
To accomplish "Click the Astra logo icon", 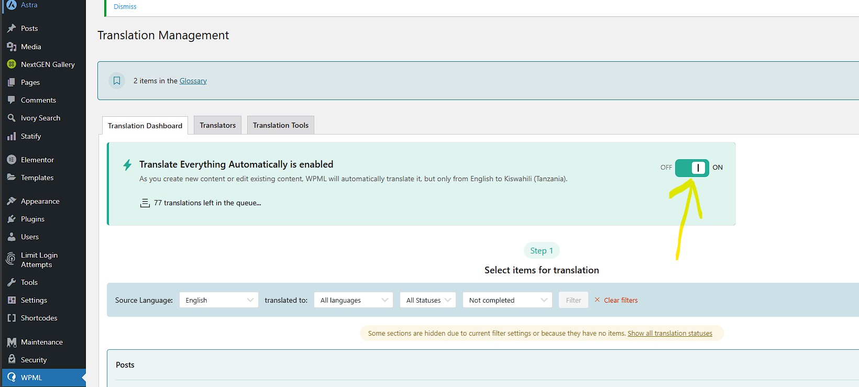I will pos(12,5).
